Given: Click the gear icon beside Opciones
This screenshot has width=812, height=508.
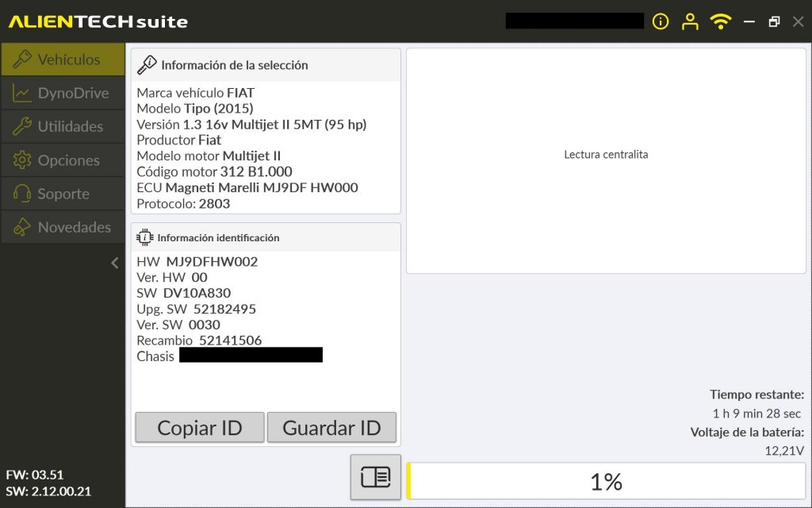Looking at the screenshot, I should coord(21,160).
